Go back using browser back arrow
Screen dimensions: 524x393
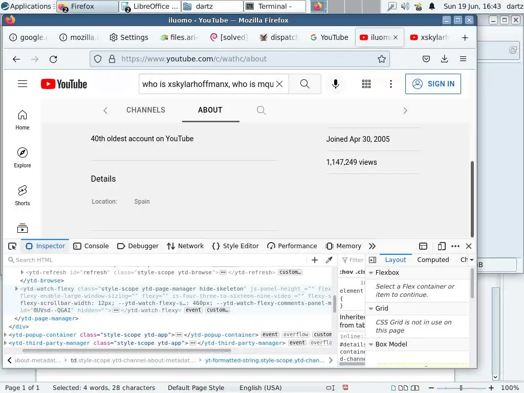pos(16,59)
